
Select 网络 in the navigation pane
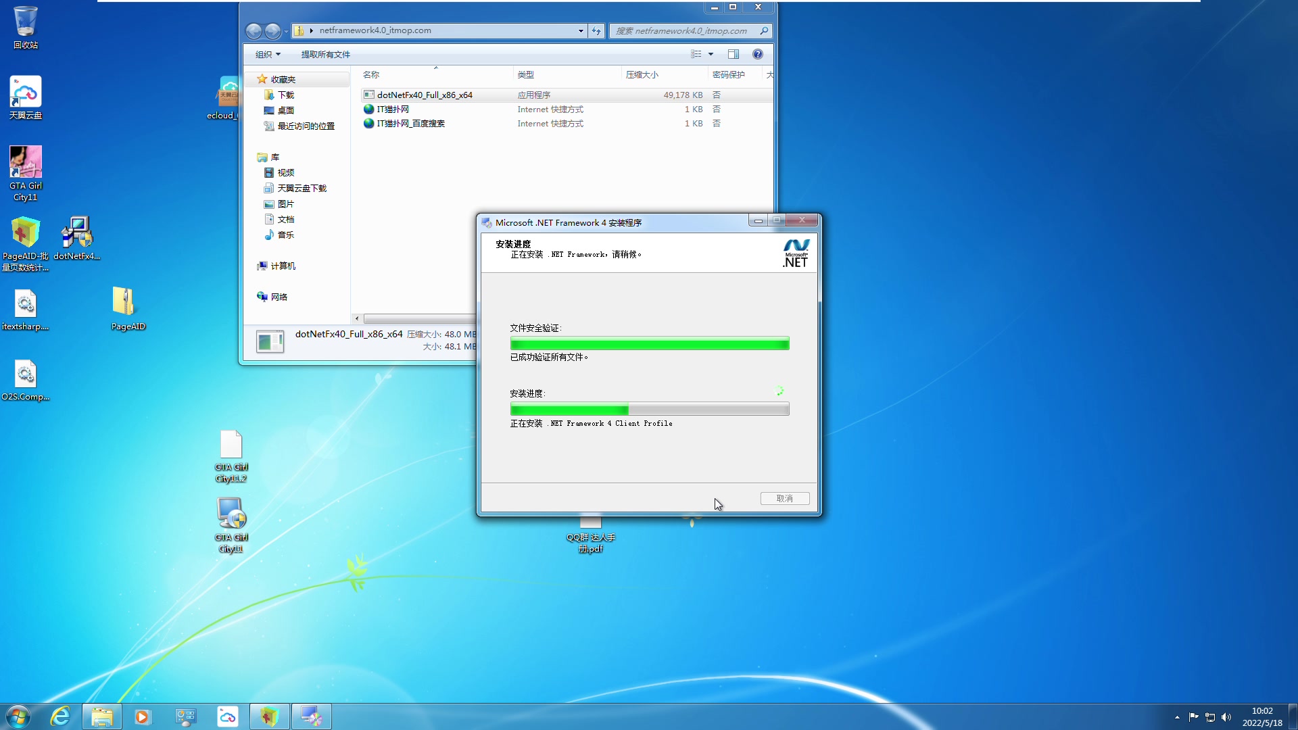[x=272, y=297]
